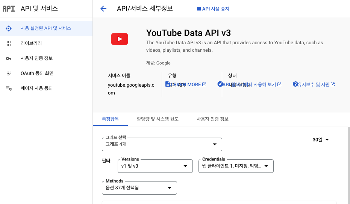Click the API/서비스 세부정보 heading

pos(145,9)
